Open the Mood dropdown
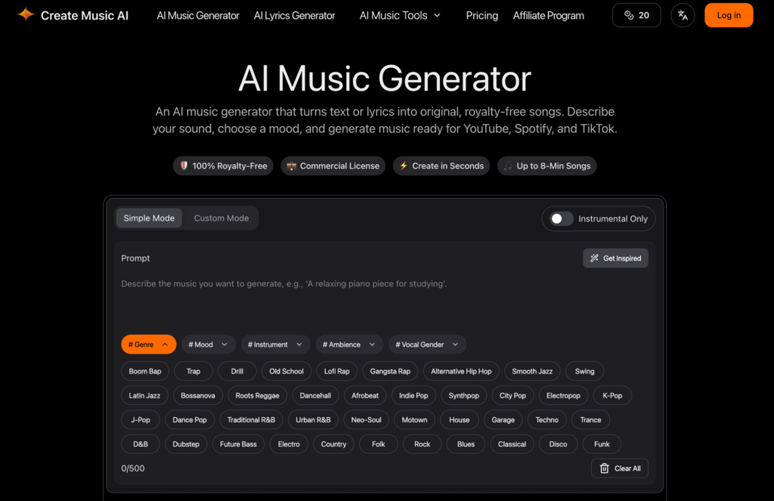The height and width of the screenshot is (501, 774). [207, 344]
